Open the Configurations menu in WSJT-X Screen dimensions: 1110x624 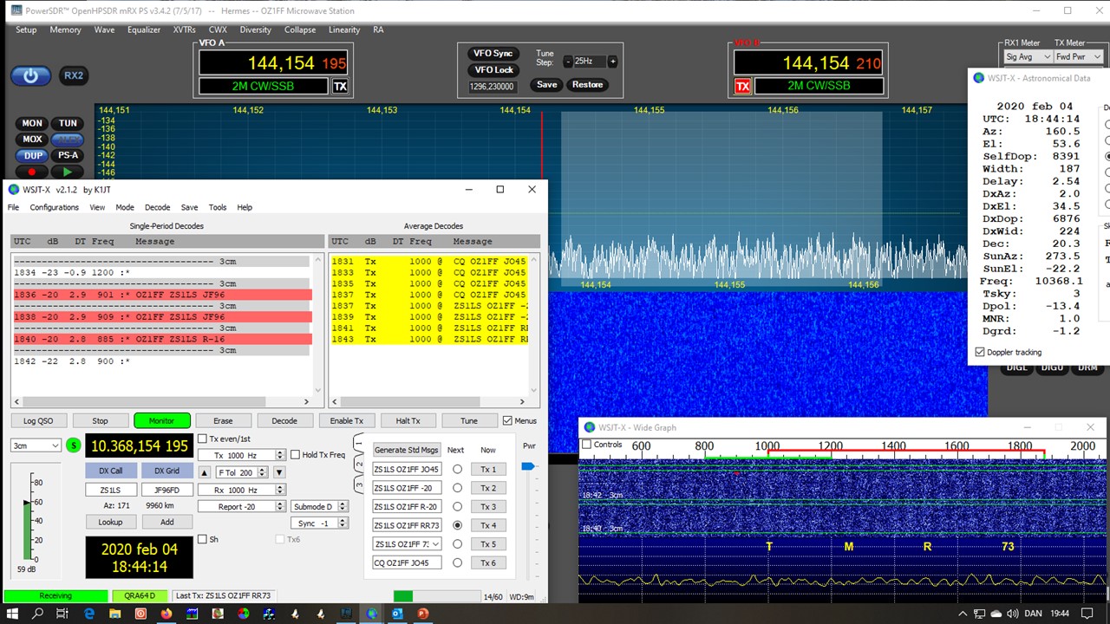(54, 208)
